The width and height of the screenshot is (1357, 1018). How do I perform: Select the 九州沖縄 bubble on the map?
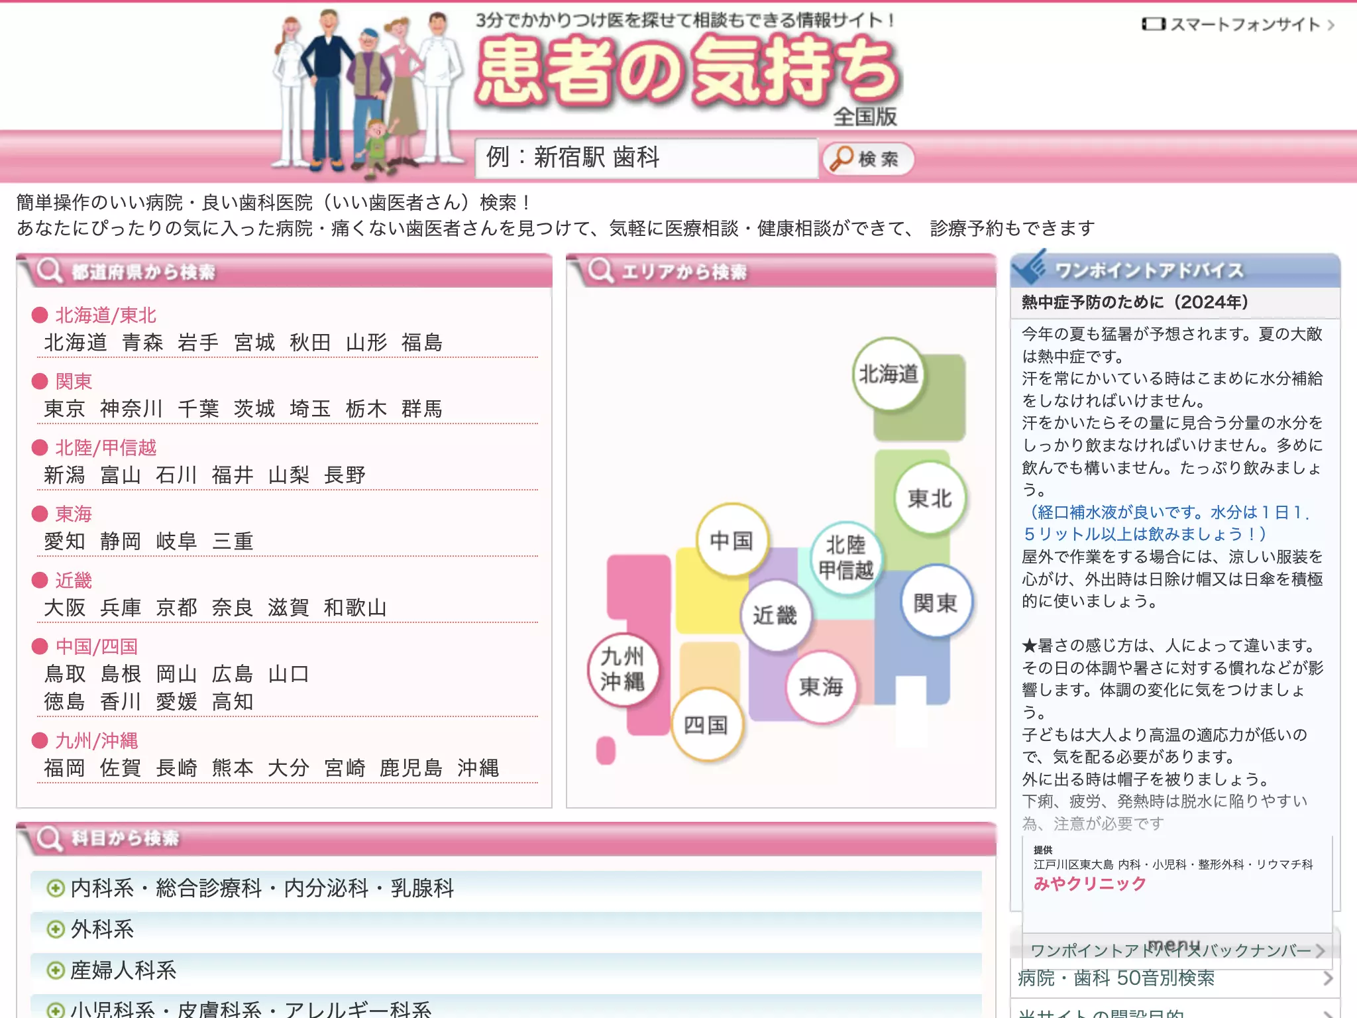tap(623, 669)
